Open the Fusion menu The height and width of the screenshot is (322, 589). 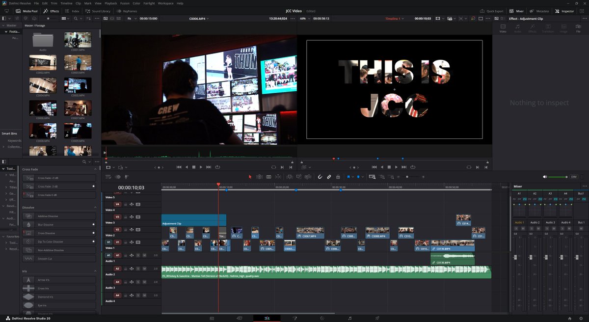(124, 3)
